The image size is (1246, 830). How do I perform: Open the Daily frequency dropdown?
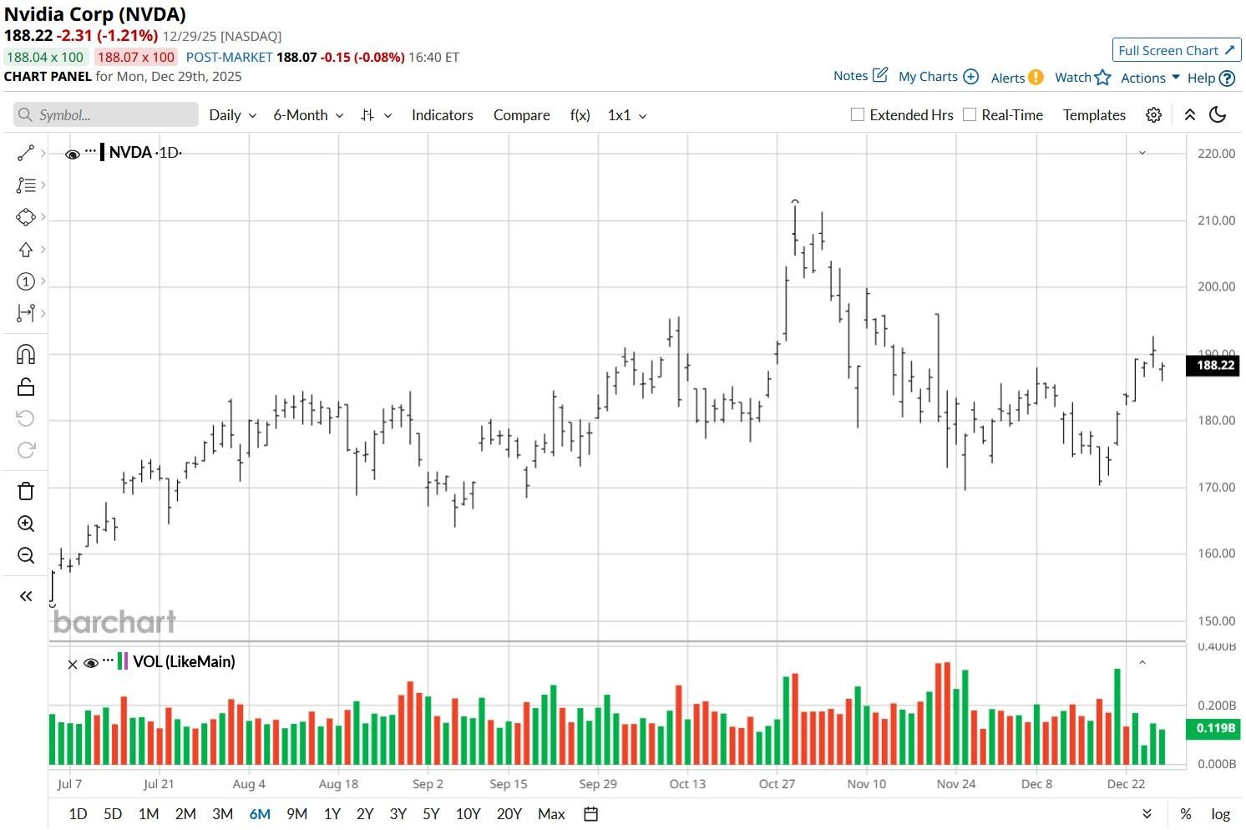233,115
